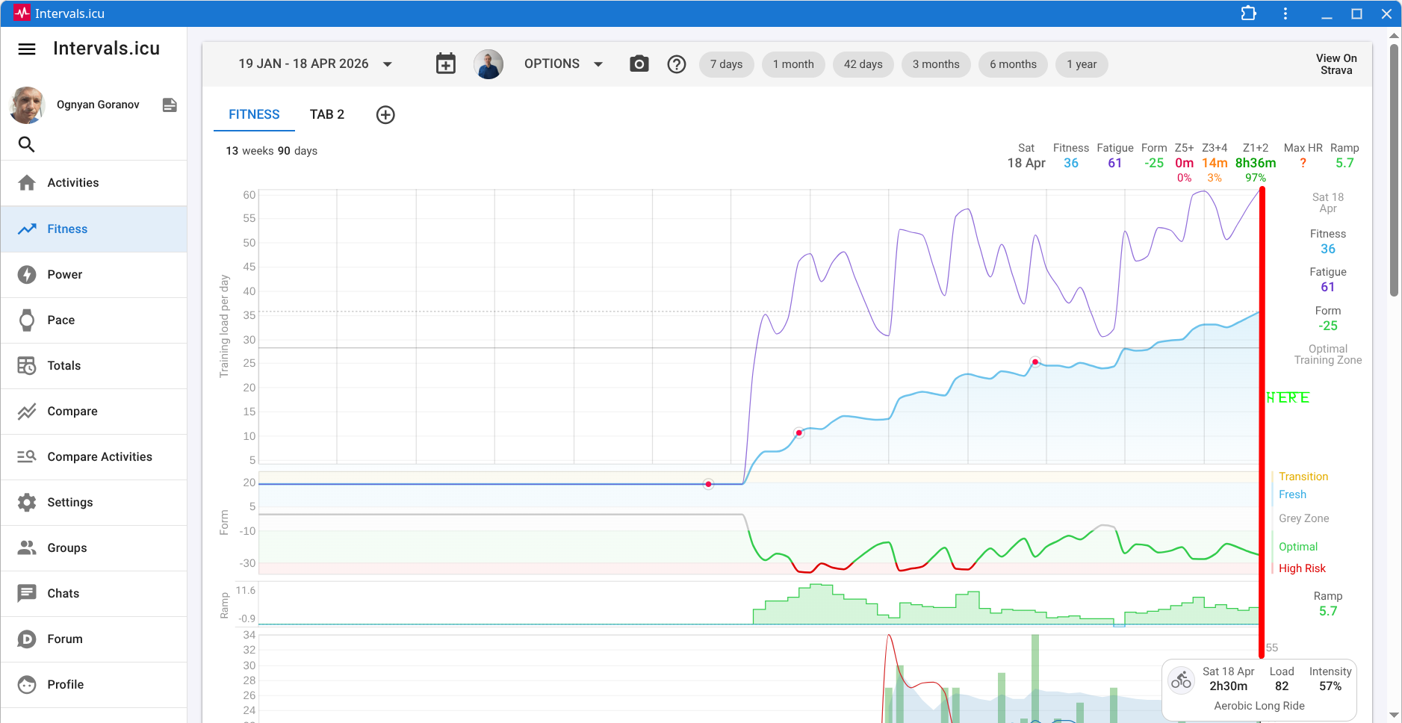The height and width of the screenshot is (723, 1402).
Task: Choose the 1 year range chip
Action: (x=1081, y=64)
